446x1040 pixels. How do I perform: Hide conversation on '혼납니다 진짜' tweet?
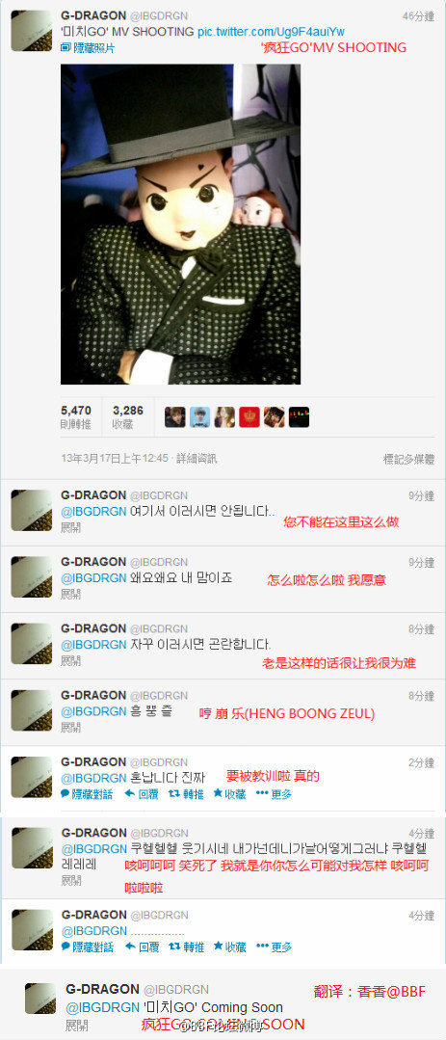87,794
